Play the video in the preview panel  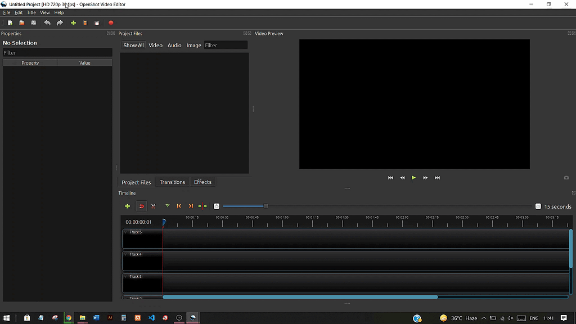[413, 177]
